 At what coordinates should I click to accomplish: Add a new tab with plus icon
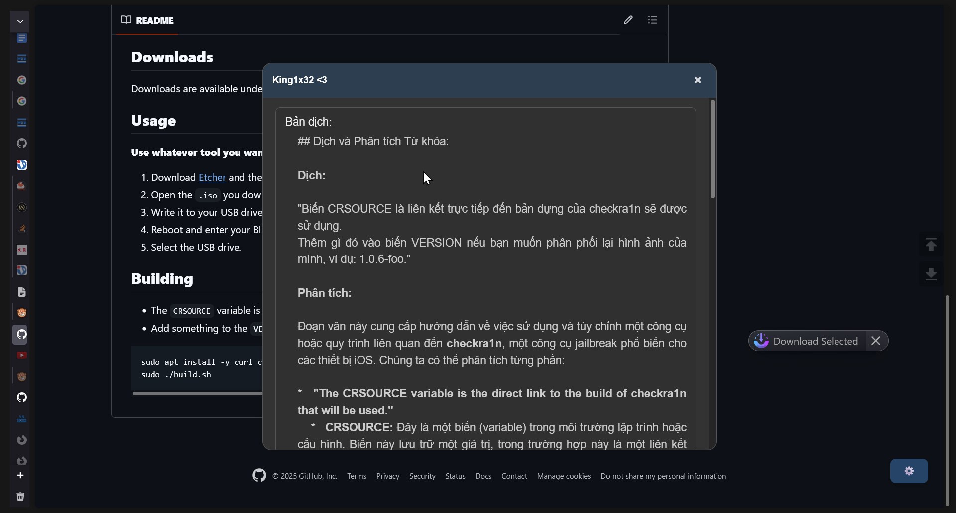[20, 475]
